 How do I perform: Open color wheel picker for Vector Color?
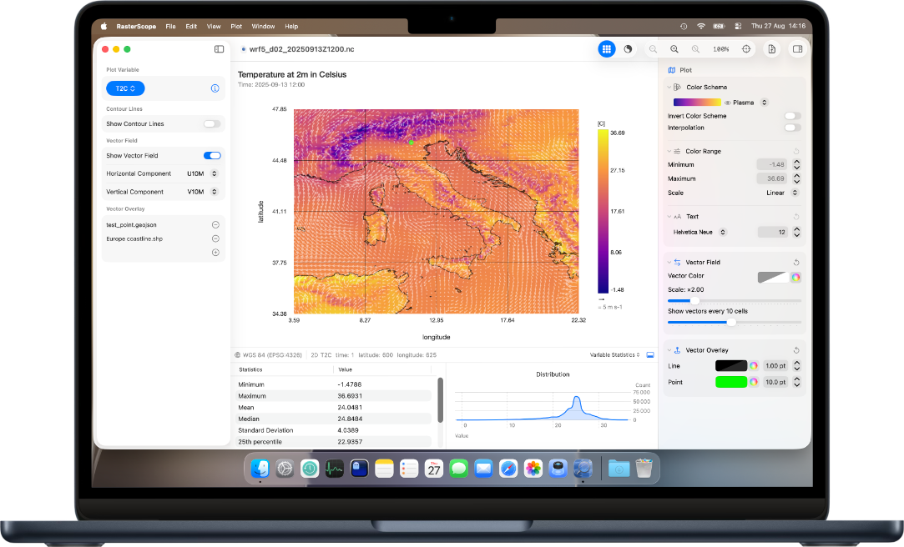[x=795, y=278]
